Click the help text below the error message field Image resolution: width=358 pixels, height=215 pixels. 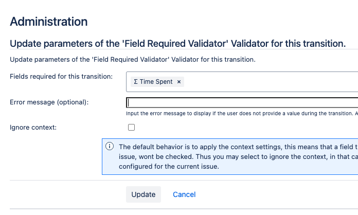242,114
